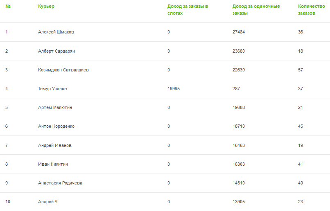Viewport: 330px width, 211px height.
Task: Open courier Алексей Шмаков
Action: [56, 32]
